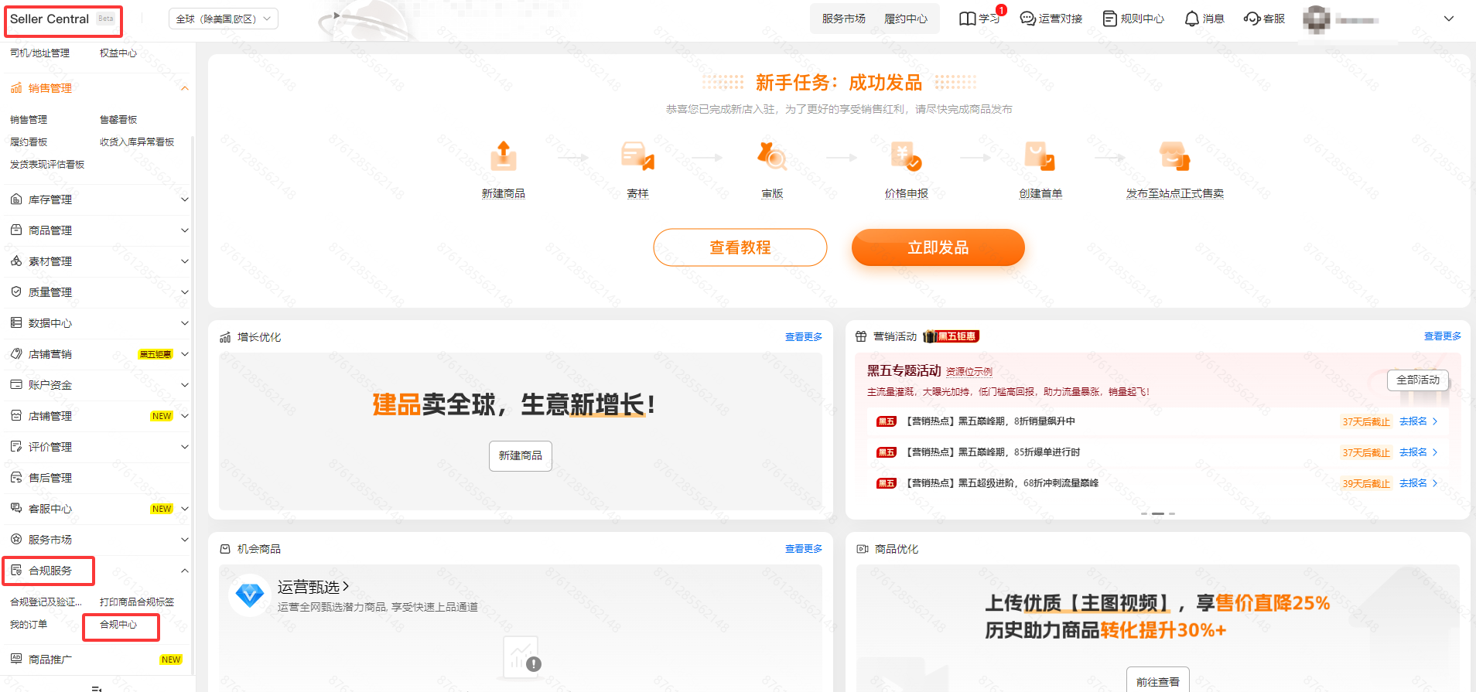Image resolution: width=1476 pixels, height=692 pixels.
Task: Click the 创建首单 first order icon
Action: coord(1040,156)
